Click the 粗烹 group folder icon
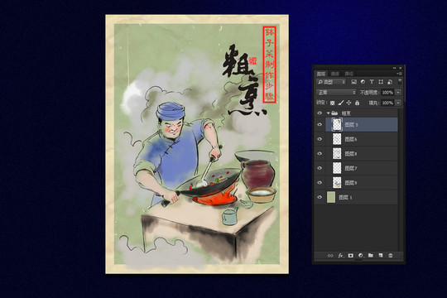The height and width of the screenshot is (298, 447). [x=335, y=113]
